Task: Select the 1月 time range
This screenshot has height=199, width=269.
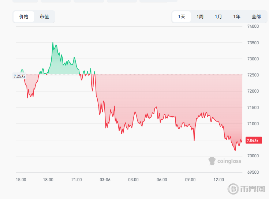Action: pyautogui.click(x=218, y=16)
